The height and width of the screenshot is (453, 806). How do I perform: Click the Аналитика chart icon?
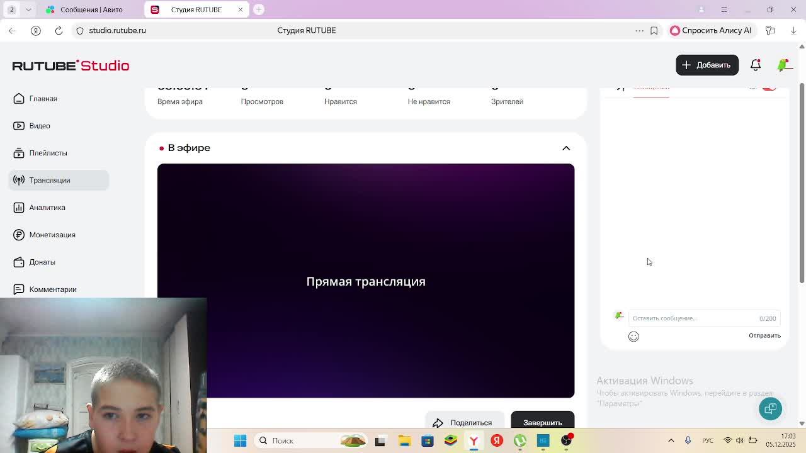click(x=19, y=208)
